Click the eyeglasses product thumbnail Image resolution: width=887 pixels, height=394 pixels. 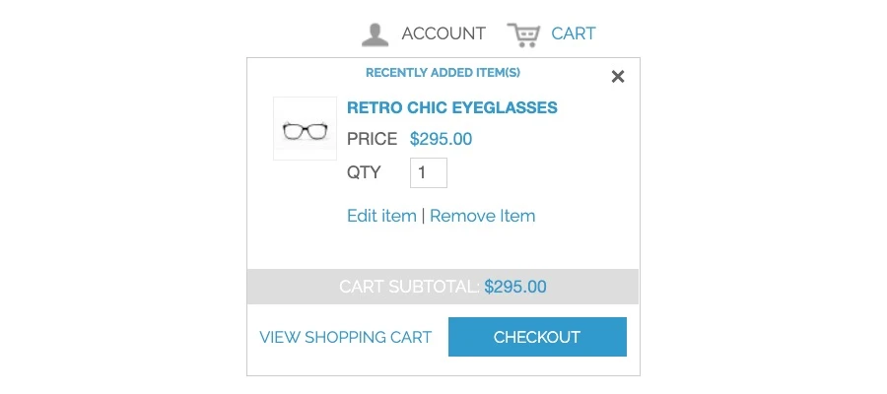(x=305, y=129)
